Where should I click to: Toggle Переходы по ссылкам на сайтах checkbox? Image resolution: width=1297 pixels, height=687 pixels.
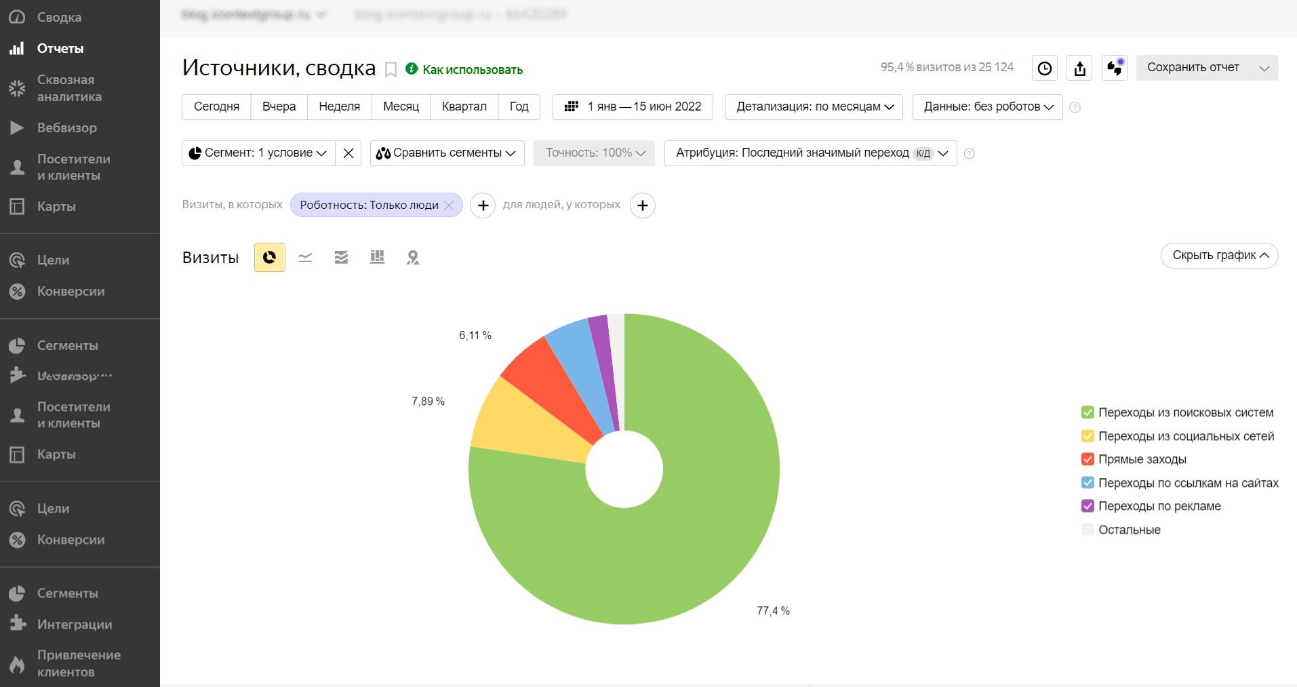tap(1088, 483)
